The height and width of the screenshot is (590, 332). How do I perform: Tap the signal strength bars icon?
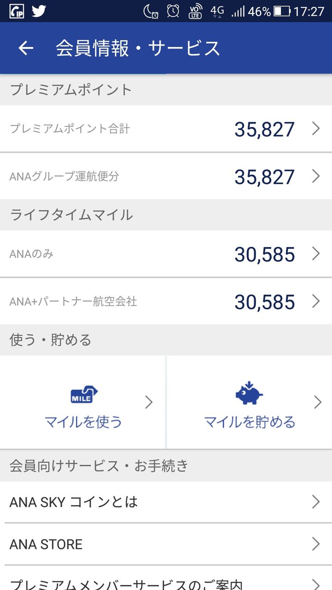[237, 11]
